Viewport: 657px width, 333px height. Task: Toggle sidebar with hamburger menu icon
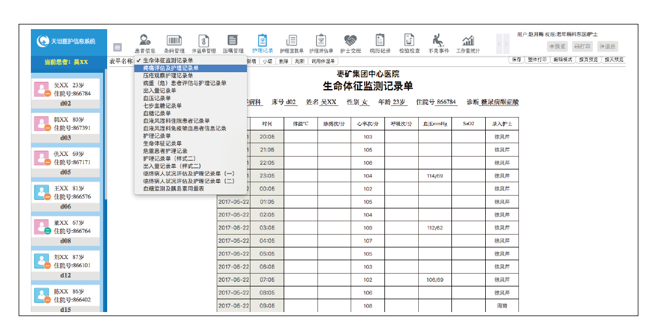click(118, 47)
